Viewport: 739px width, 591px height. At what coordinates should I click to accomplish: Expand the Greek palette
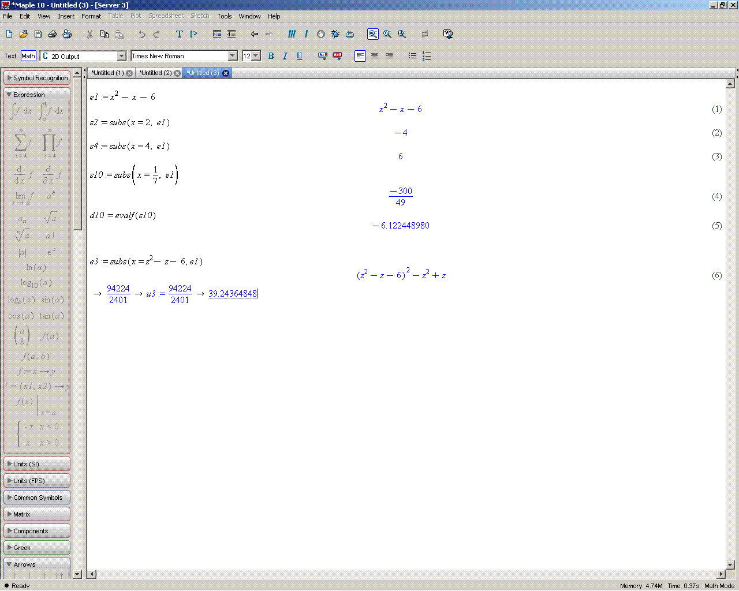(x=37, y=548)
